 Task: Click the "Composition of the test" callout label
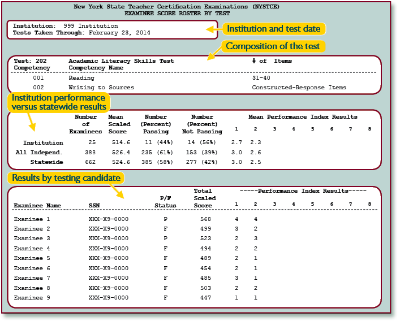[273, 46]
